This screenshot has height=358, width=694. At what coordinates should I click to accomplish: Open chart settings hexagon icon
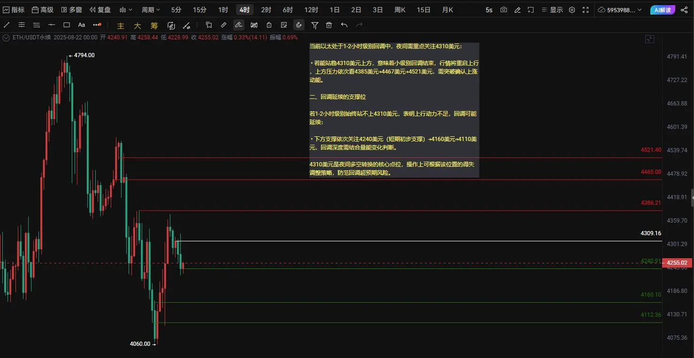(x=572, y=9)
